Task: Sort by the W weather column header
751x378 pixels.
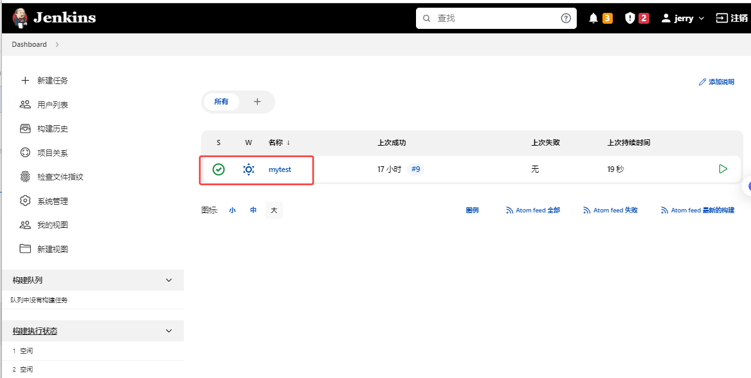Action: [248, 142]
